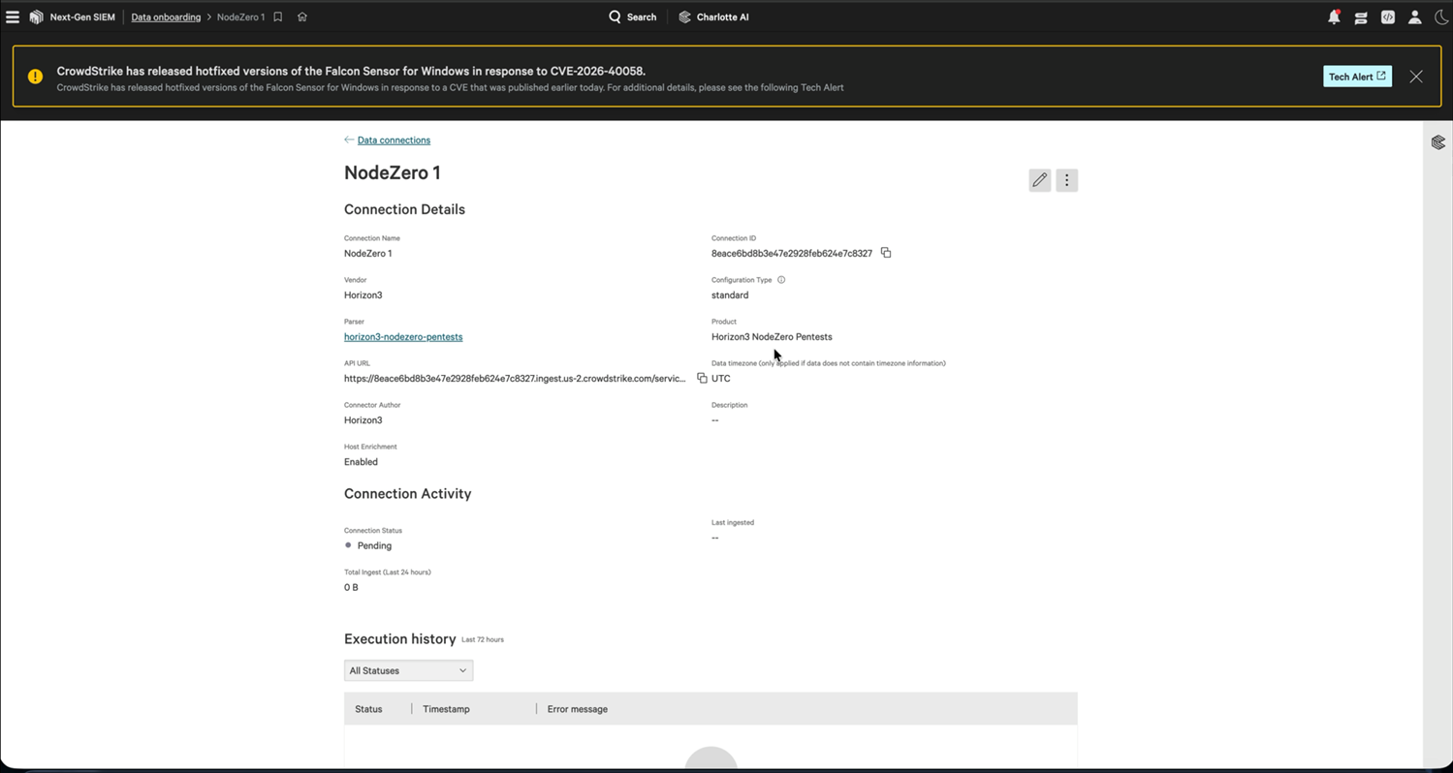1453x773 pixels.
Task: Open the more actions kebab menu
Action: coord(1067,180)
